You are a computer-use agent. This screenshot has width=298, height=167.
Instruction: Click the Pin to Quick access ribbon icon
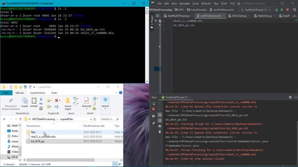tap(11, 104)
